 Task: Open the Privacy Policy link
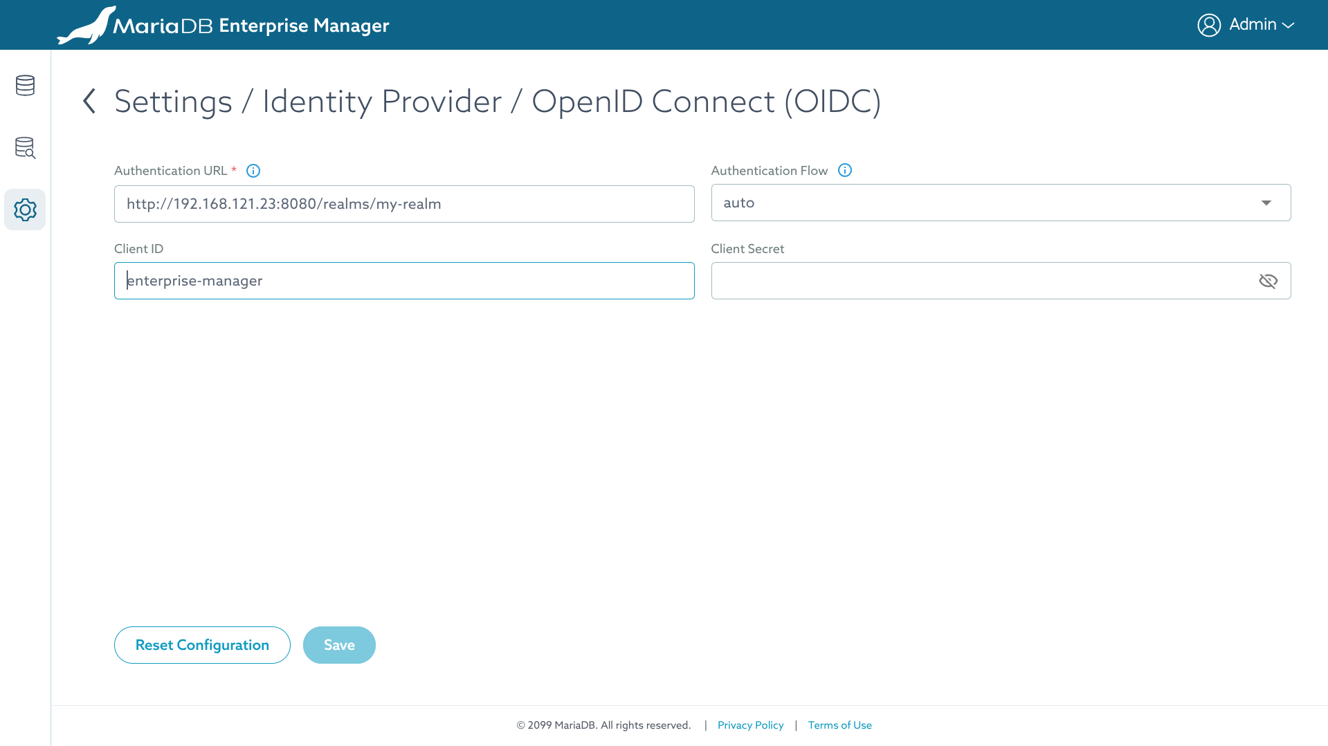750,725
